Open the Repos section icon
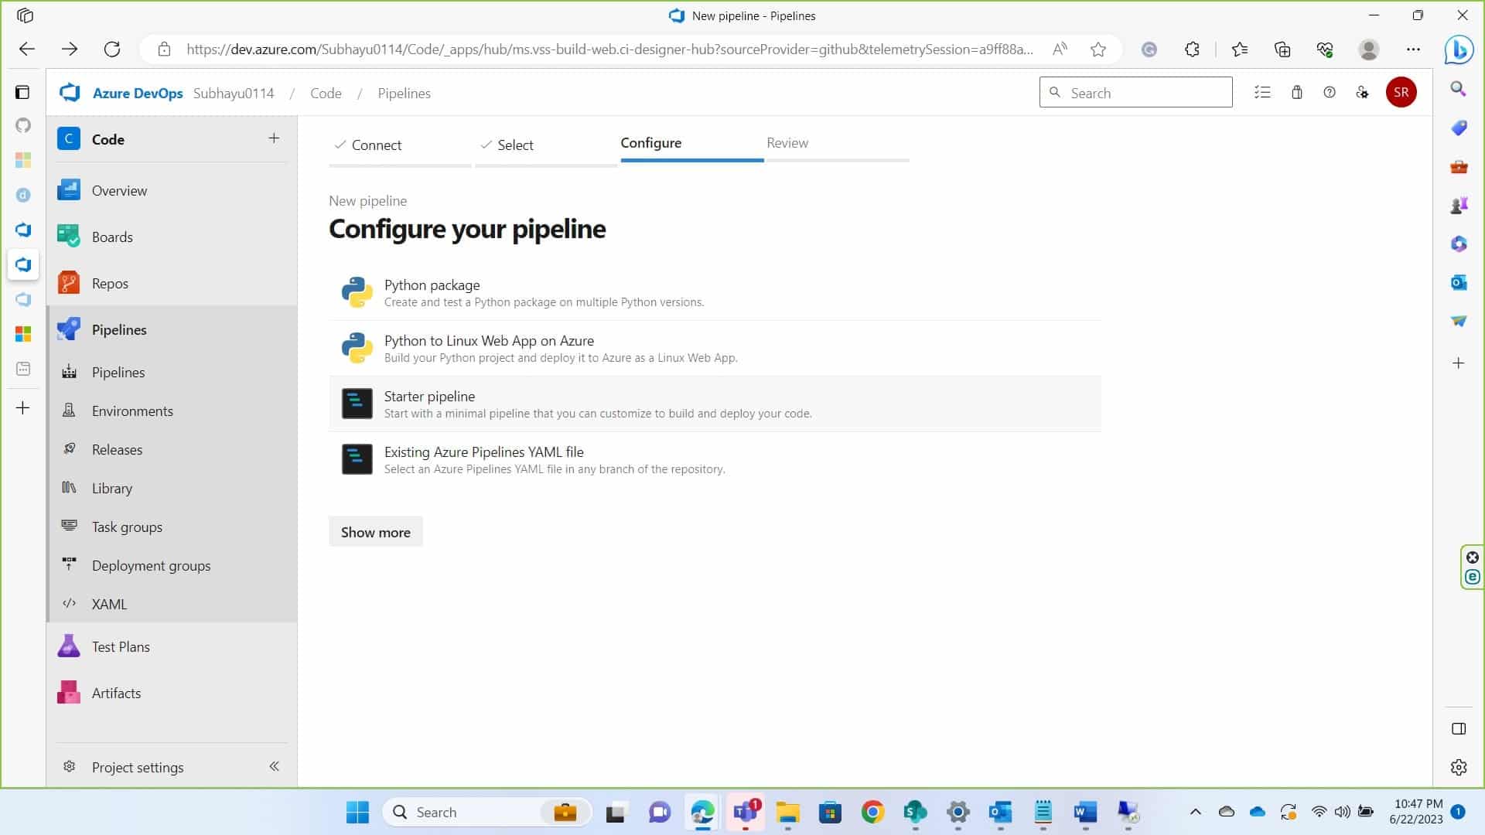The image size is (1485, 835). click(x=69, y=283)
